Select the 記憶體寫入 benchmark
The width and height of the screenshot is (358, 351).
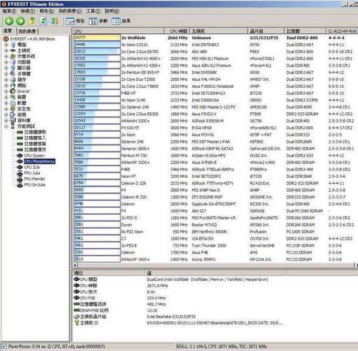(x=35, y=138)
